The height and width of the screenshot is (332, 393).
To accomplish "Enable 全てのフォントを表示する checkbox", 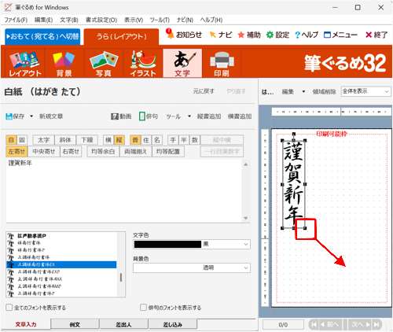I will pos(9,308).
